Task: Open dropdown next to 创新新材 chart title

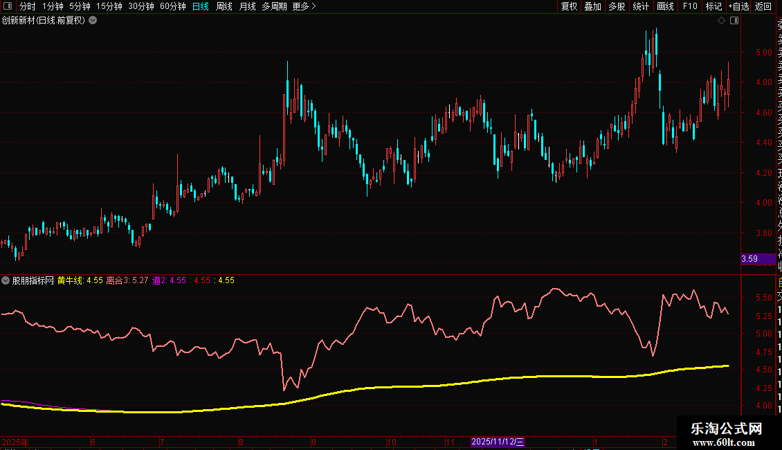Action: pos(93,21)
